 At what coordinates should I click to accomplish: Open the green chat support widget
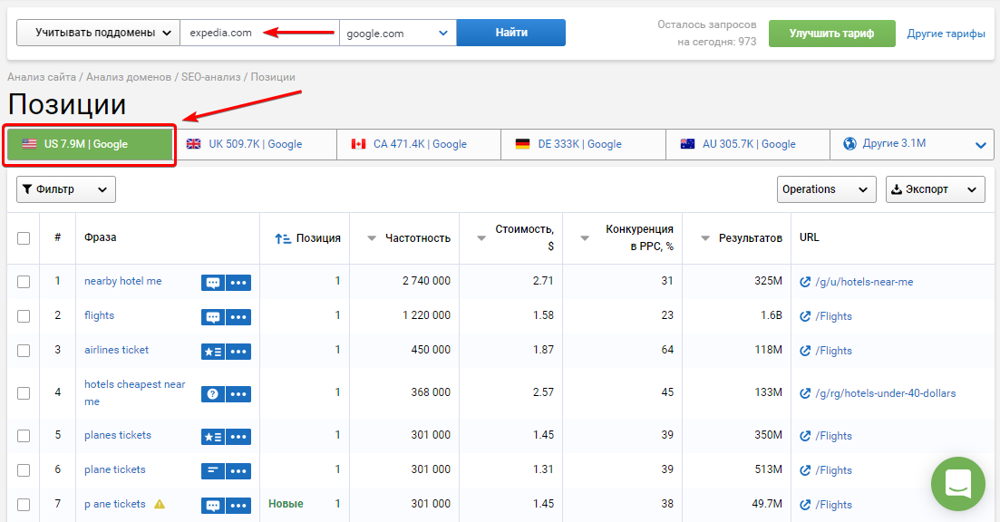[x=958, y=484]
